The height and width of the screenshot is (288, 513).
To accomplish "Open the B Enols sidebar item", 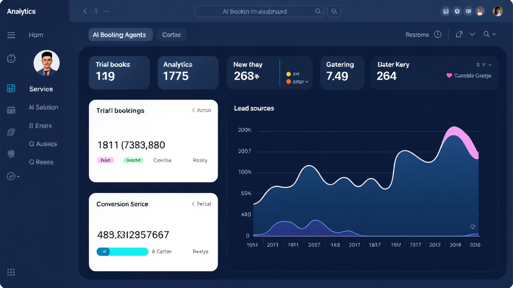I will (x=40, y=125).
